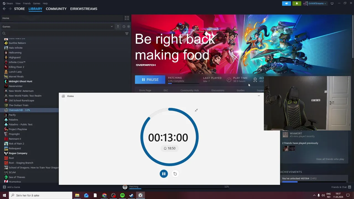
Task: Open Windows notification center
Action: [x=348, y=195]
